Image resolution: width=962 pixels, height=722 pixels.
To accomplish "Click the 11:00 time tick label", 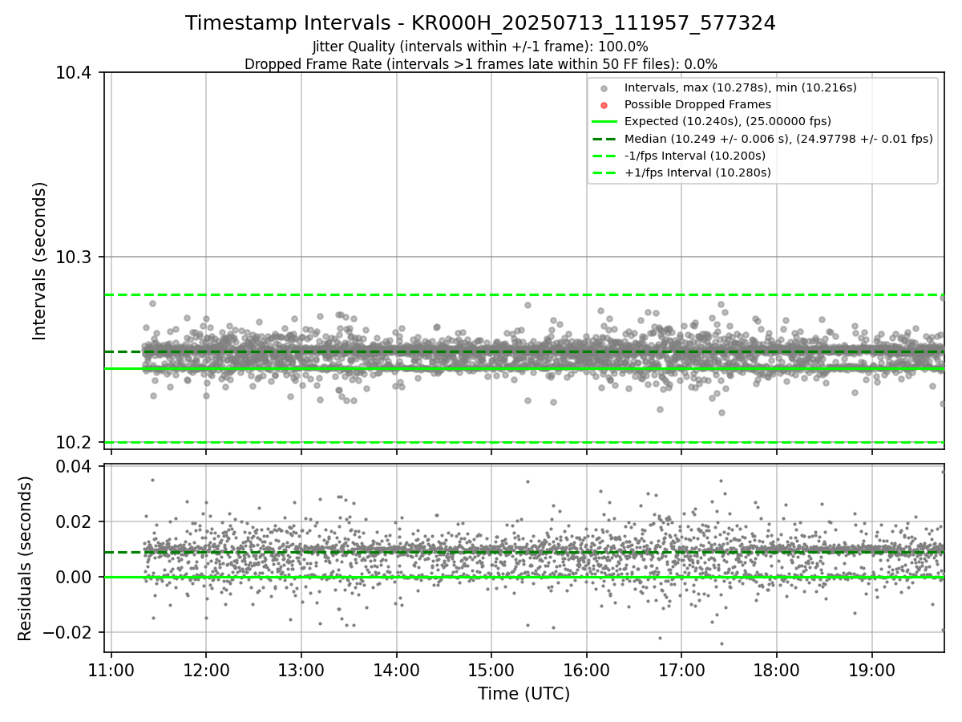I will click(x=111, y=669).
